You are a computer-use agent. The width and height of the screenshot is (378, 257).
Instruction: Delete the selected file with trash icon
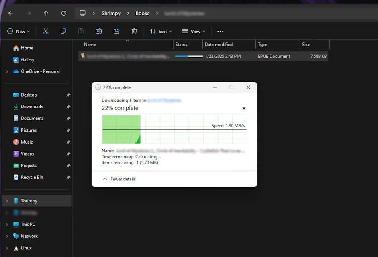point(134,31)
